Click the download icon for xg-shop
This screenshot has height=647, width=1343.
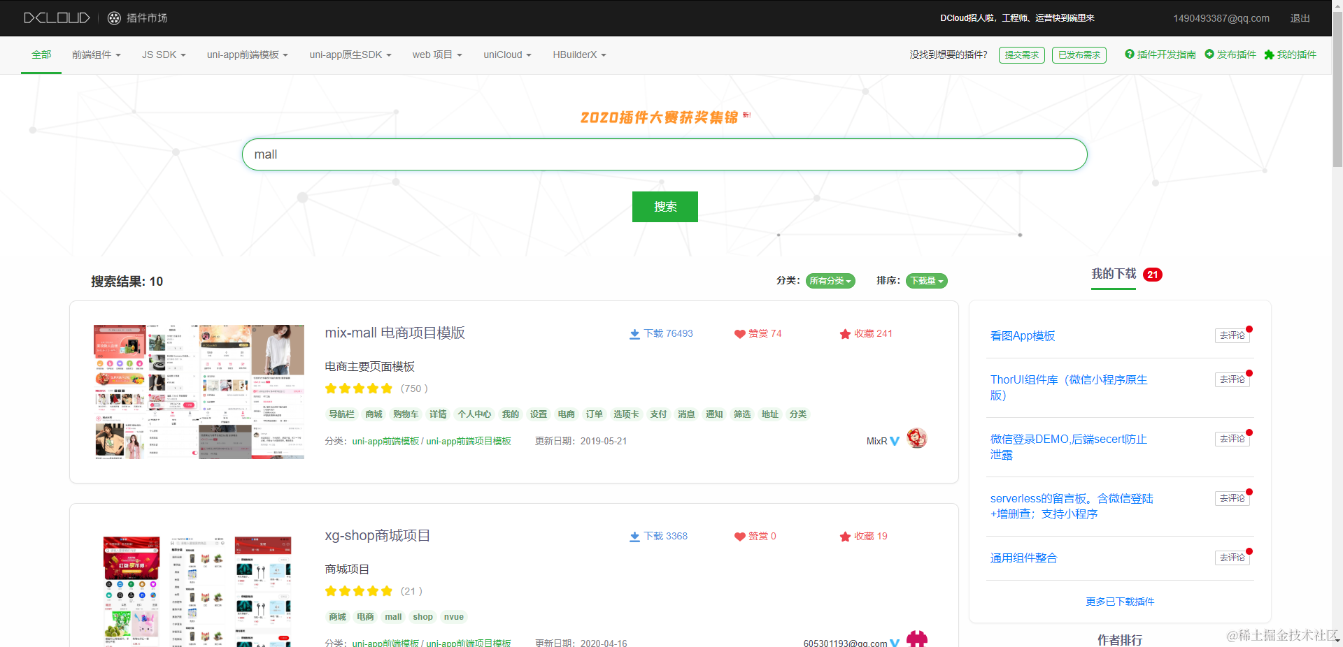[x=634, y=537]
